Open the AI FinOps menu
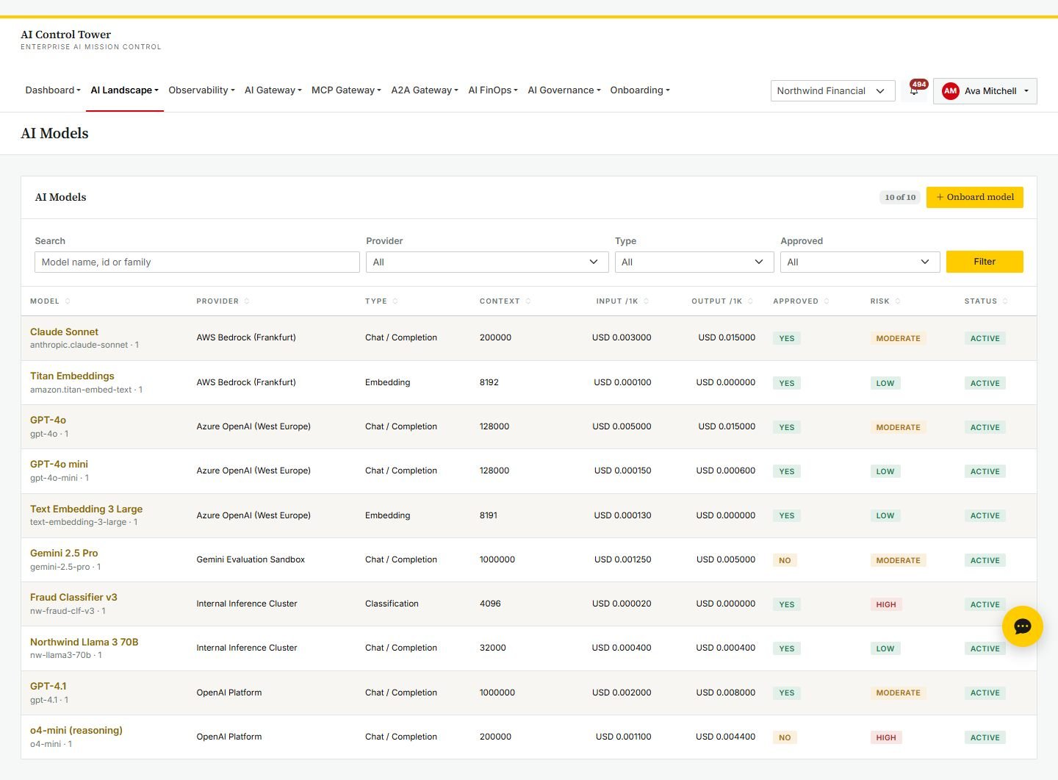Screen dimensions: 1058x780 493,90
